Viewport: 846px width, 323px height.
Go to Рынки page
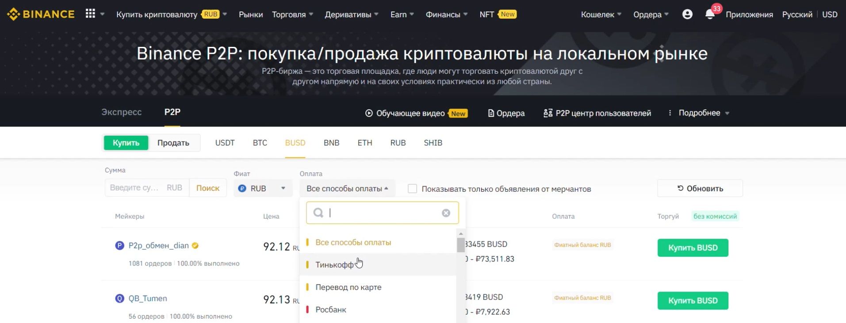(x=251, y=14)
